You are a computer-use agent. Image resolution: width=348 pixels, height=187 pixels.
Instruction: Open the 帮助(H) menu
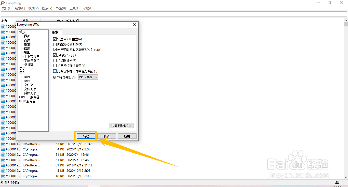(x=88, y=8)
